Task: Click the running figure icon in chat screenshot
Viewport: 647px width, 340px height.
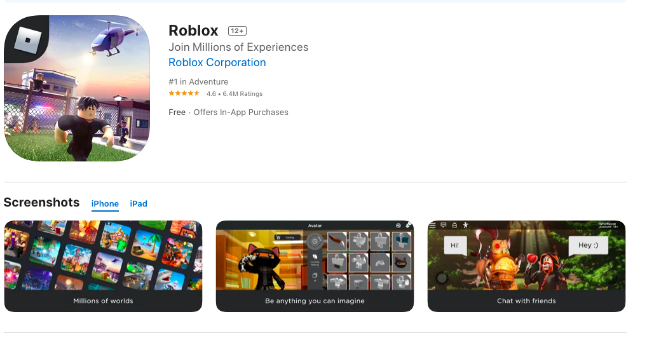Action: pos(466,226)
